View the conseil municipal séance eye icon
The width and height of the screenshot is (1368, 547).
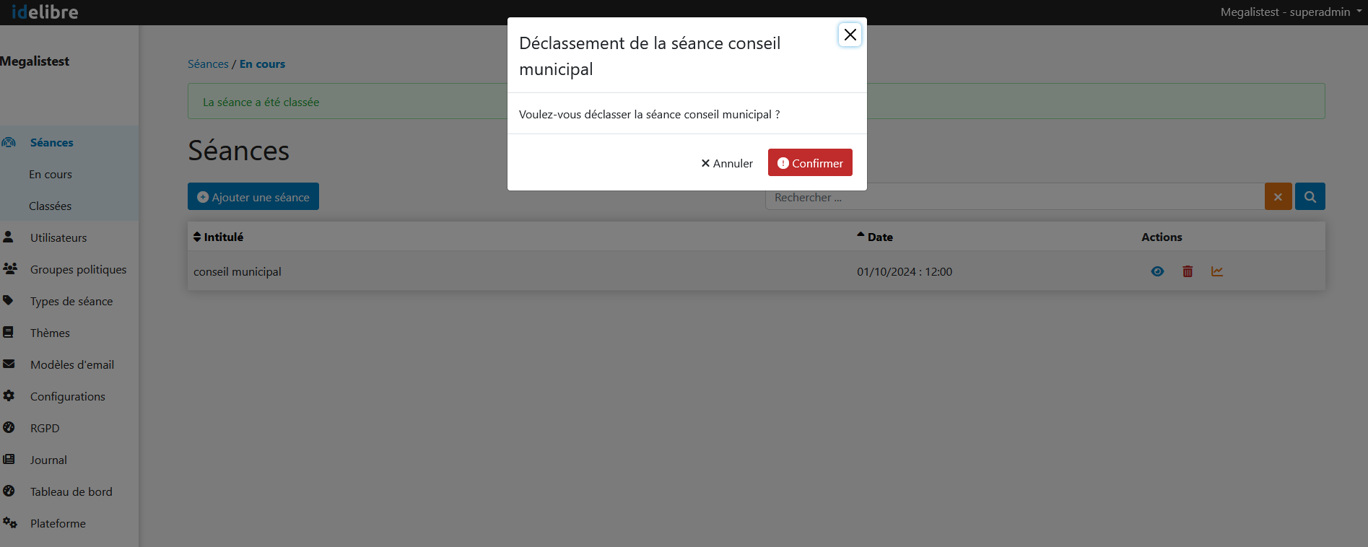point(1157,271)
